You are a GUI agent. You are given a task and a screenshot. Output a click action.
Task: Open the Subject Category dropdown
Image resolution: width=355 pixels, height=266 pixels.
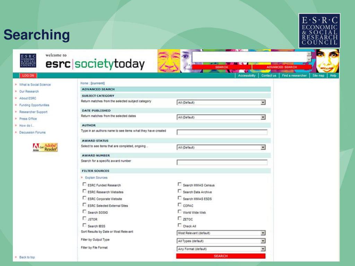click(221, 103)
